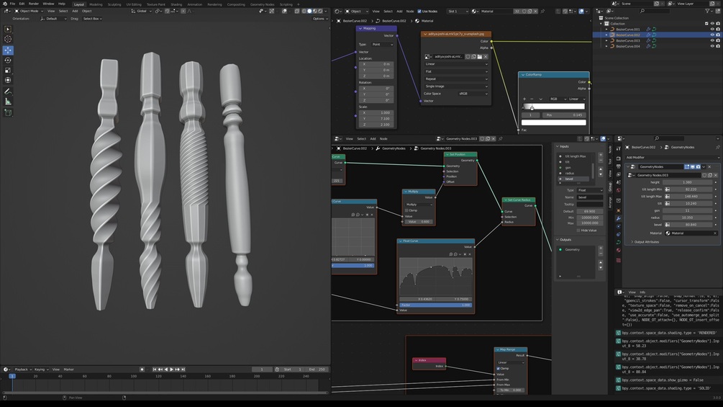
Task: Open the Add Modifier dropdown
Action: click(x=672, y=157)
